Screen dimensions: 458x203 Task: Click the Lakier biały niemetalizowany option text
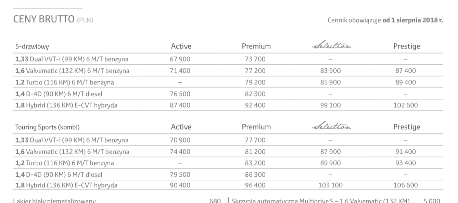[x=54, y=201]
